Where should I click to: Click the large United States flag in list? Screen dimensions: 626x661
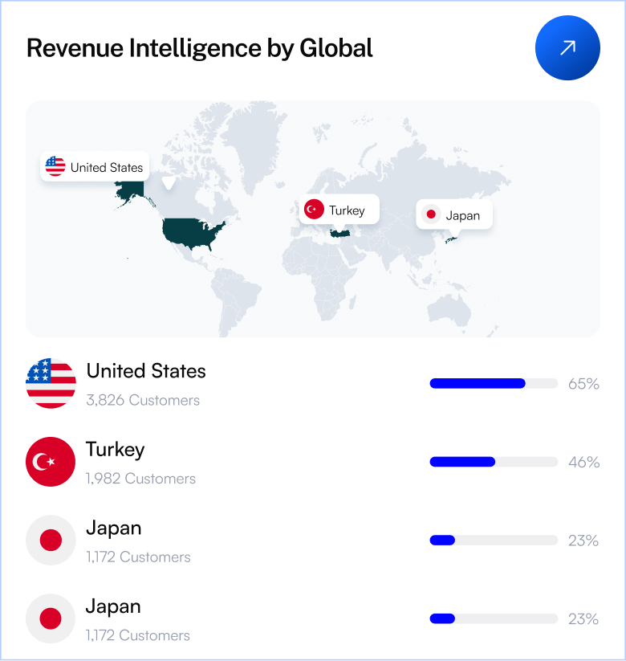pyautogui.click(x=51, y=383)
